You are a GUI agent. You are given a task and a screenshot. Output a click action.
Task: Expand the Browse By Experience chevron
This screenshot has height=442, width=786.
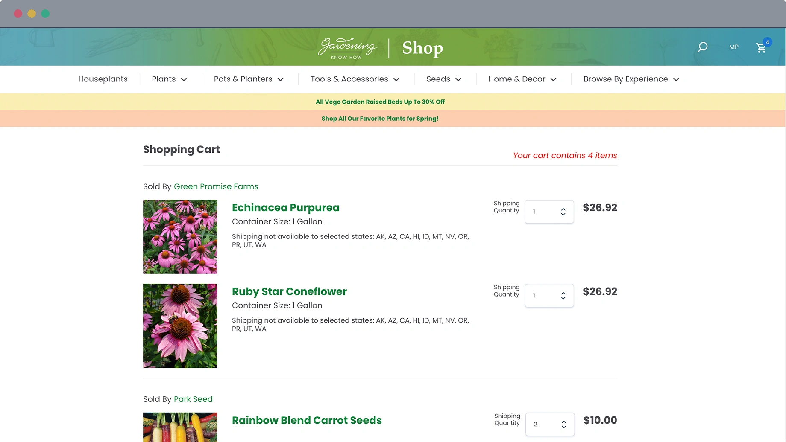676,79
